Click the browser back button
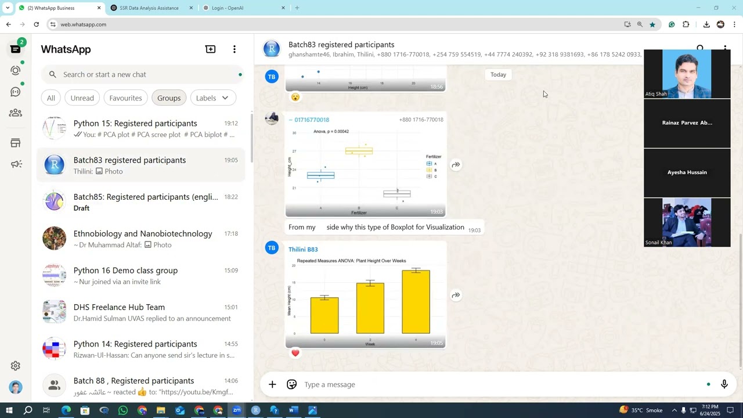743x418 pixels. 8,24
